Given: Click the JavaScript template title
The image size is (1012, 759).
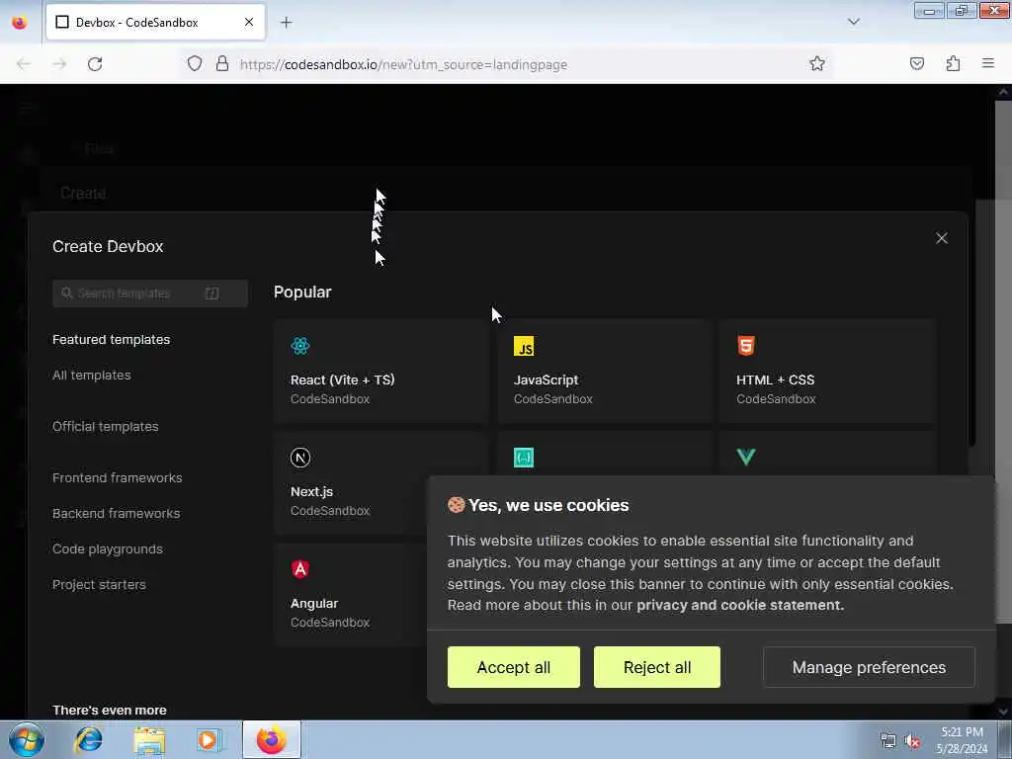Looking at the screenshot, I should (x=546, y=380).
